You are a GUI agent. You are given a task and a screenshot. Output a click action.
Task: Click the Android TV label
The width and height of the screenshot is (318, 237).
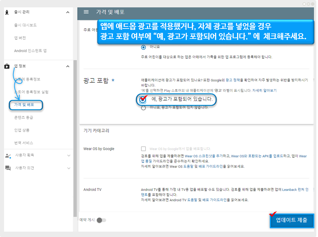(92, 190)
